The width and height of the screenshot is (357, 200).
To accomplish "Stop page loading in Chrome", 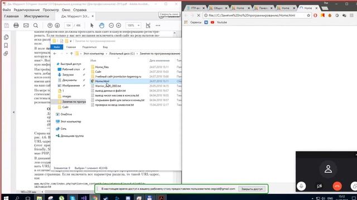I will pyautogui.click(x=199, y=15).
